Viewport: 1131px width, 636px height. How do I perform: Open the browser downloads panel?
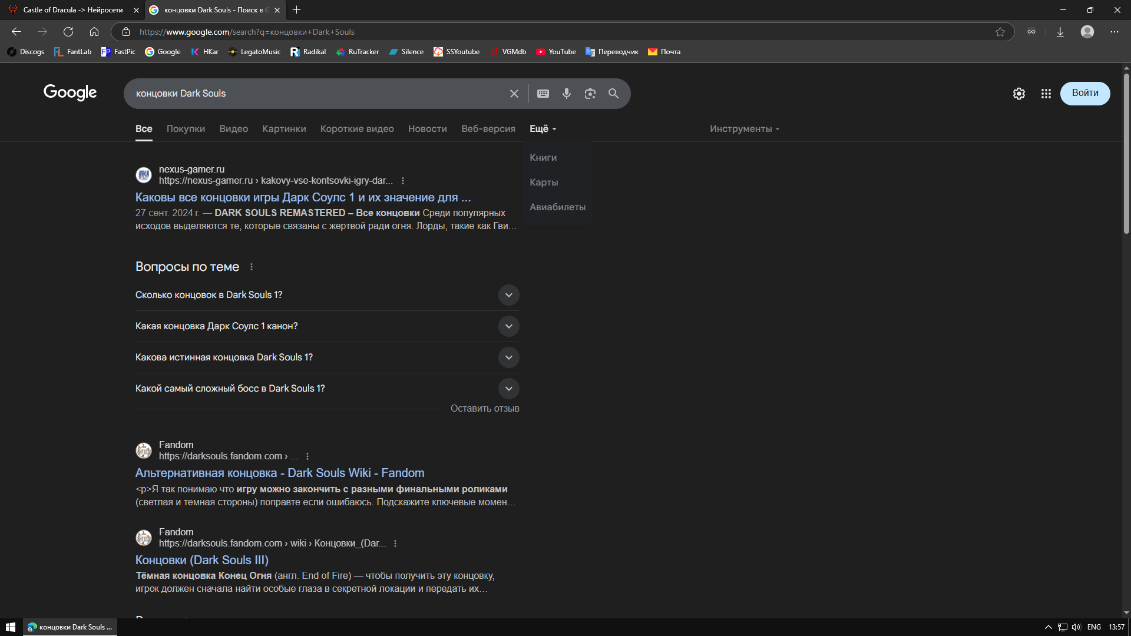[x=1060, y=32]
